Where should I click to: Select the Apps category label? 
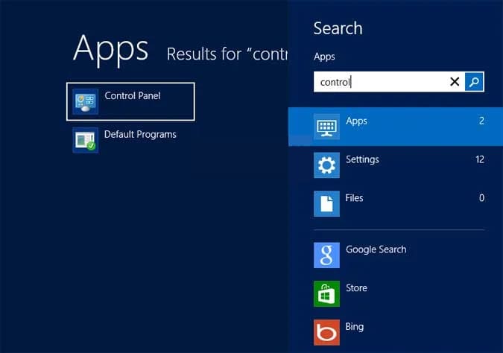(x=356, y=121)
